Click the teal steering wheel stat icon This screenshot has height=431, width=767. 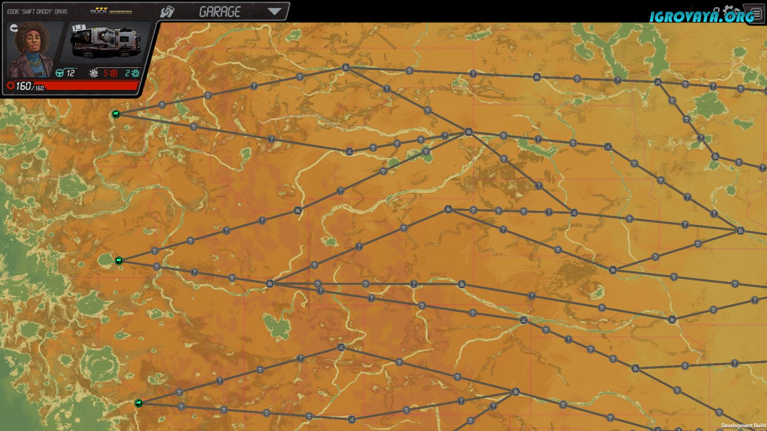[60, 73]
